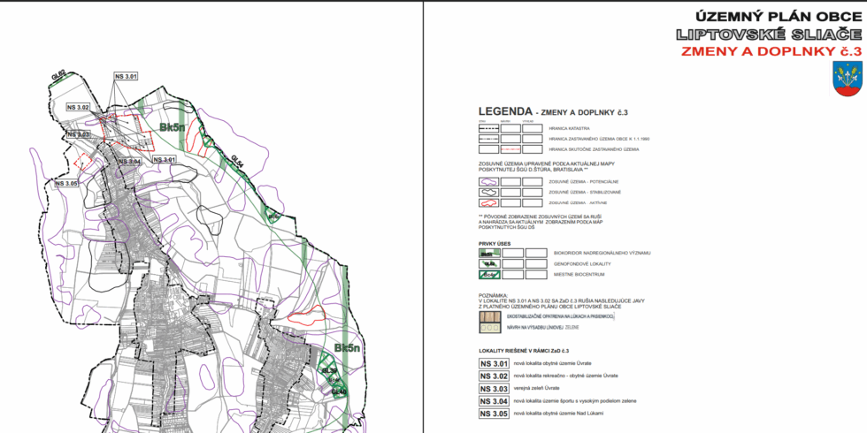Viewport: 867px width, 433px height.
Task: Select the red active landslide legend symbol
Action: (x=488, y=202)
